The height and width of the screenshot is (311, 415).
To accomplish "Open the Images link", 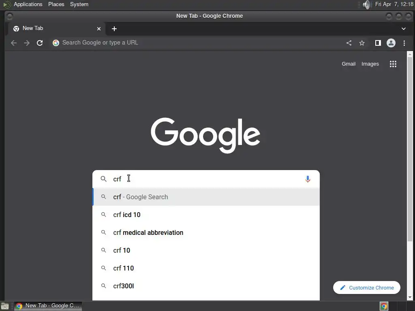I will pos(370,64).
